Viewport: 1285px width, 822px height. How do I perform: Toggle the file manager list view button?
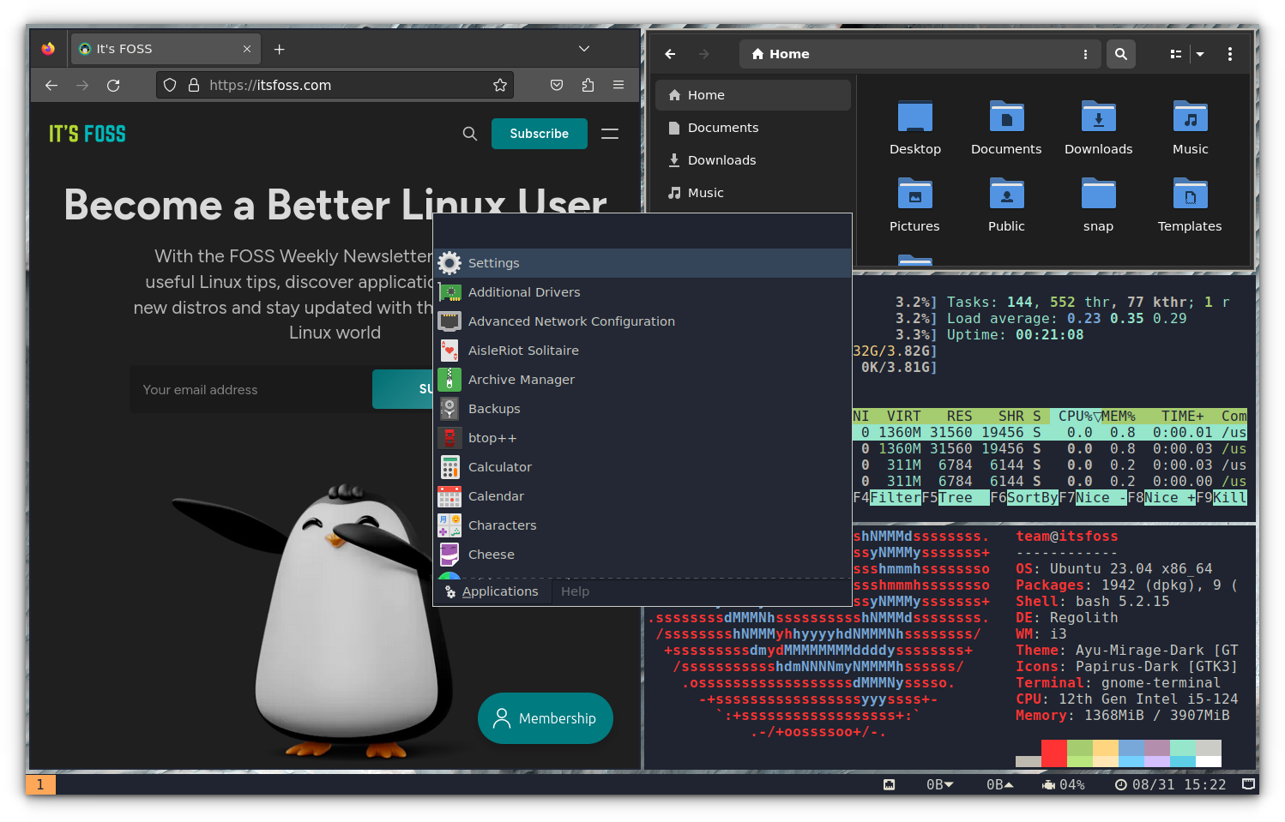tap(1176, 54)
